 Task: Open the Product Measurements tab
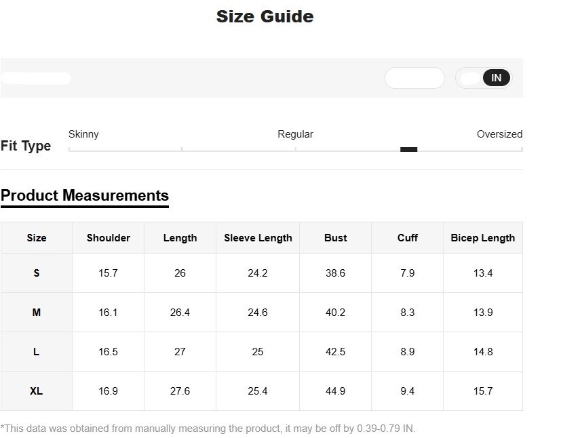[x=85, y=196]
